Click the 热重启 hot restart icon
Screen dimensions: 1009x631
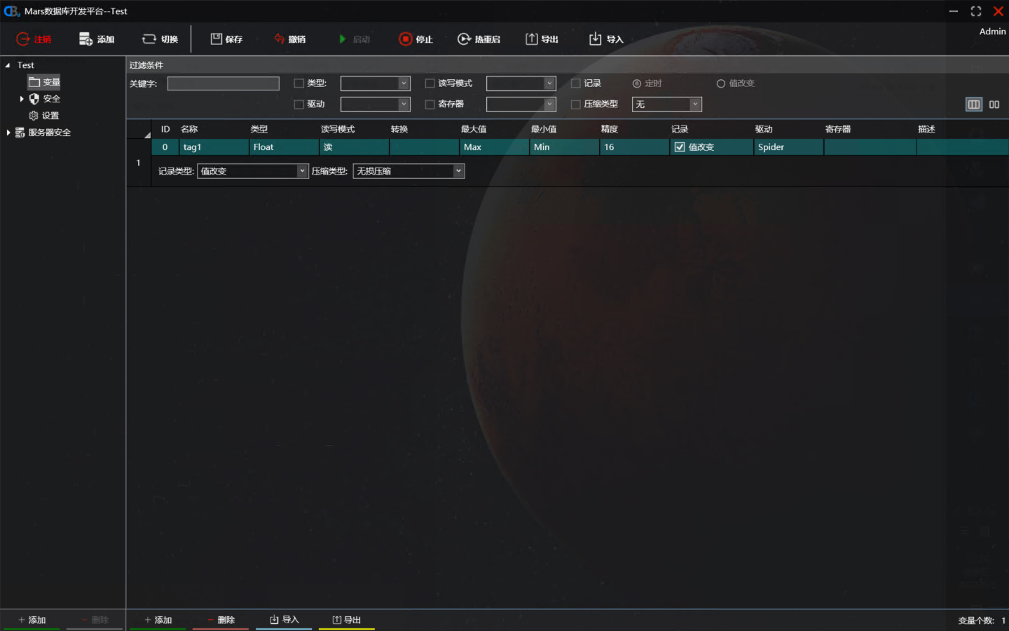pyautogui.click(x=464, y=39)
